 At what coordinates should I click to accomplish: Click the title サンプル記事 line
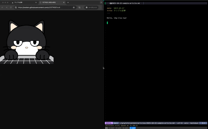(x=116, y=11)
